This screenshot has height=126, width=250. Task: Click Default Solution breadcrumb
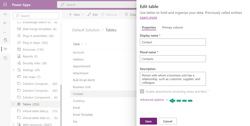(86, 30)
